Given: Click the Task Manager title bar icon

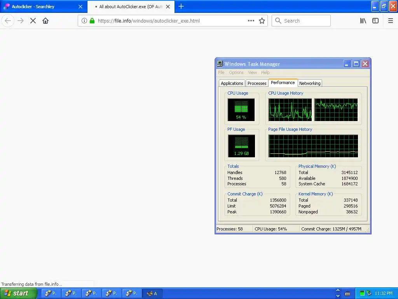Looking at the screenshot, I should (220, 64).
